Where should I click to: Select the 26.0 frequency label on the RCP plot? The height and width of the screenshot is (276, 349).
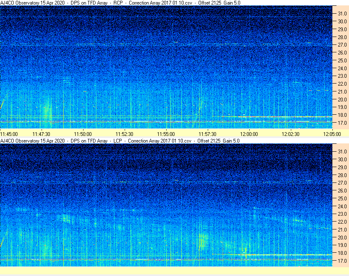tap(342, 52)
